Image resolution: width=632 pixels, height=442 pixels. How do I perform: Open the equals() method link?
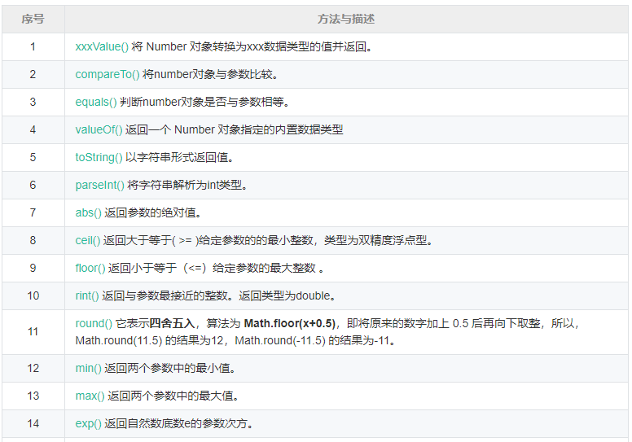pyautogui.click(x=96, y=102)
